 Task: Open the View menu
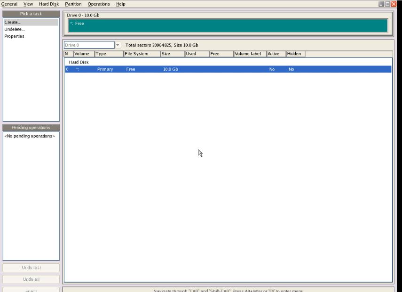28,4
